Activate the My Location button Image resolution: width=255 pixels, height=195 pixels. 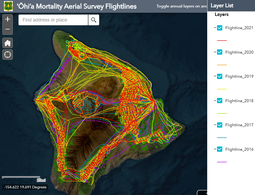coord(7,55)
